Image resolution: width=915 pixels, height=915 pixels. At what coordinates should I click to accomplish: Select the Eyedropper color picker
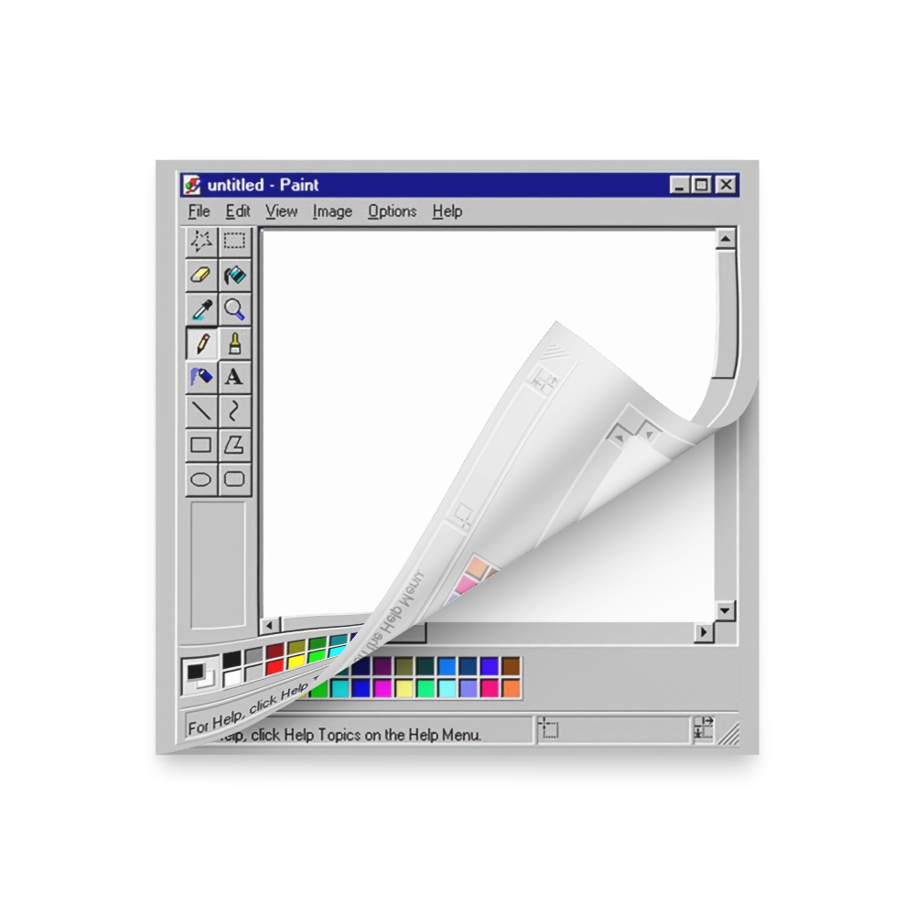pyautogui.click(x=201, y=309)
